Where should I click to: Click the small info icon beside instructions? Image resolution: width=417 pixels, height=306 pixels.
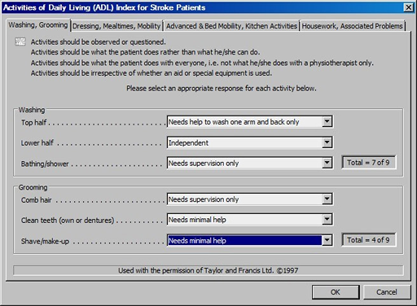(20, 42)
